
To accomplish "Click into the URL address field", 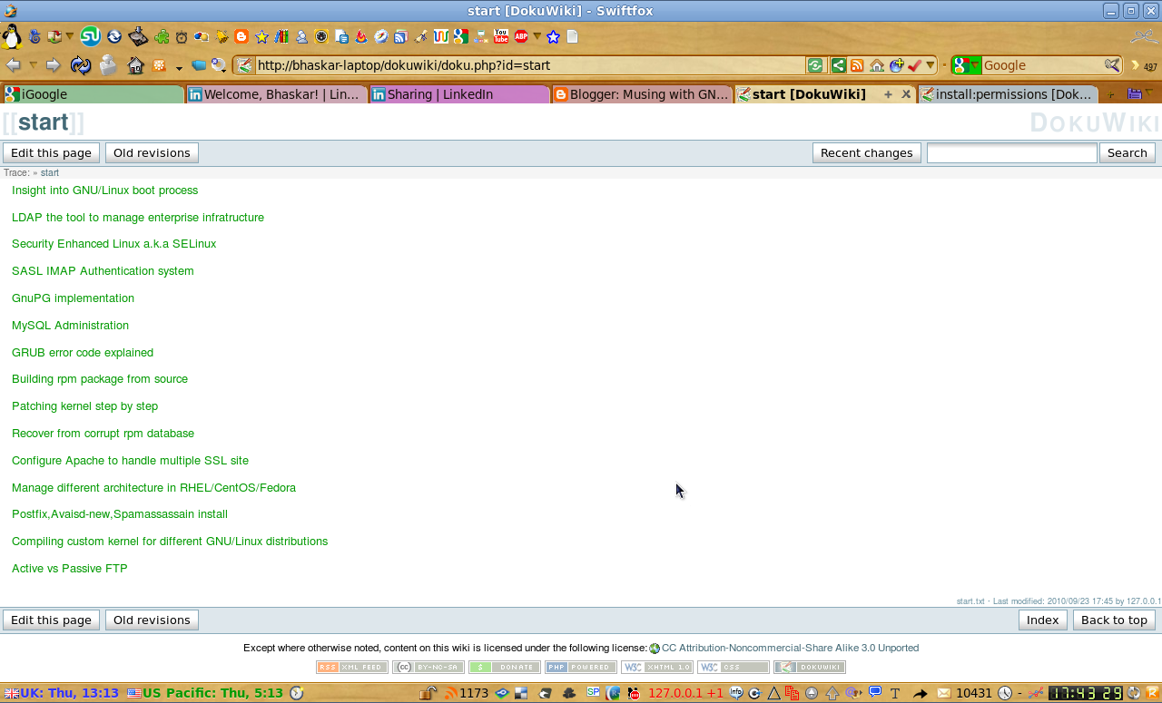I will click(x=528, y=65).
